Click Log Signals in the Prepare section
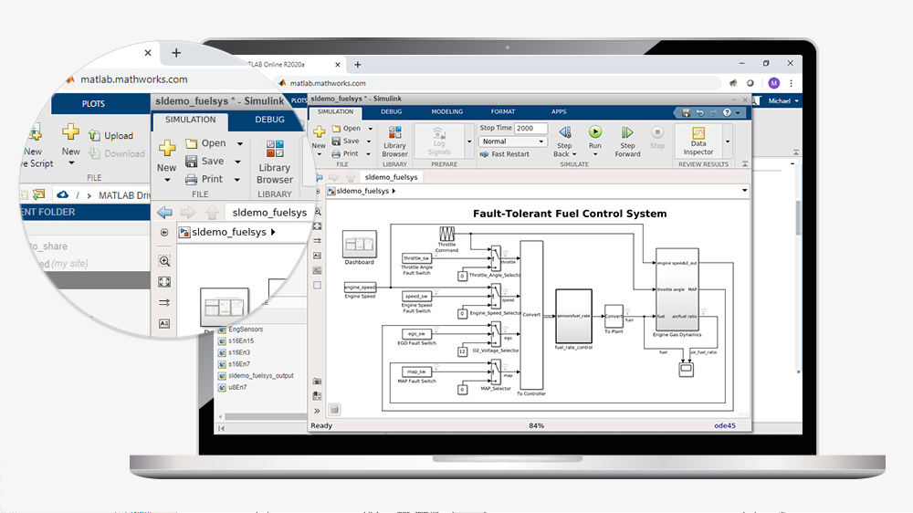913x513 pixels. click(x=439, y=141)
